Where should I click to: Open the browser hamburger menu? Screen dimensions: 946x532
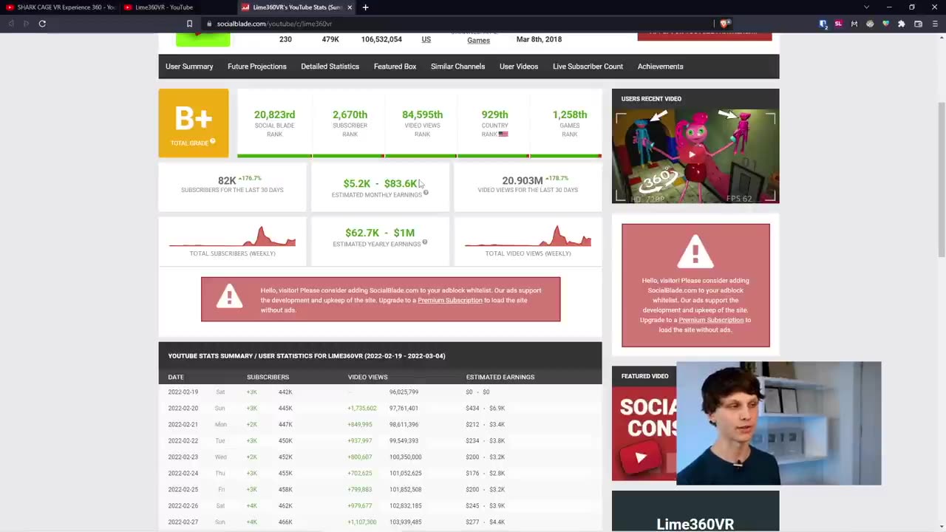935,24
